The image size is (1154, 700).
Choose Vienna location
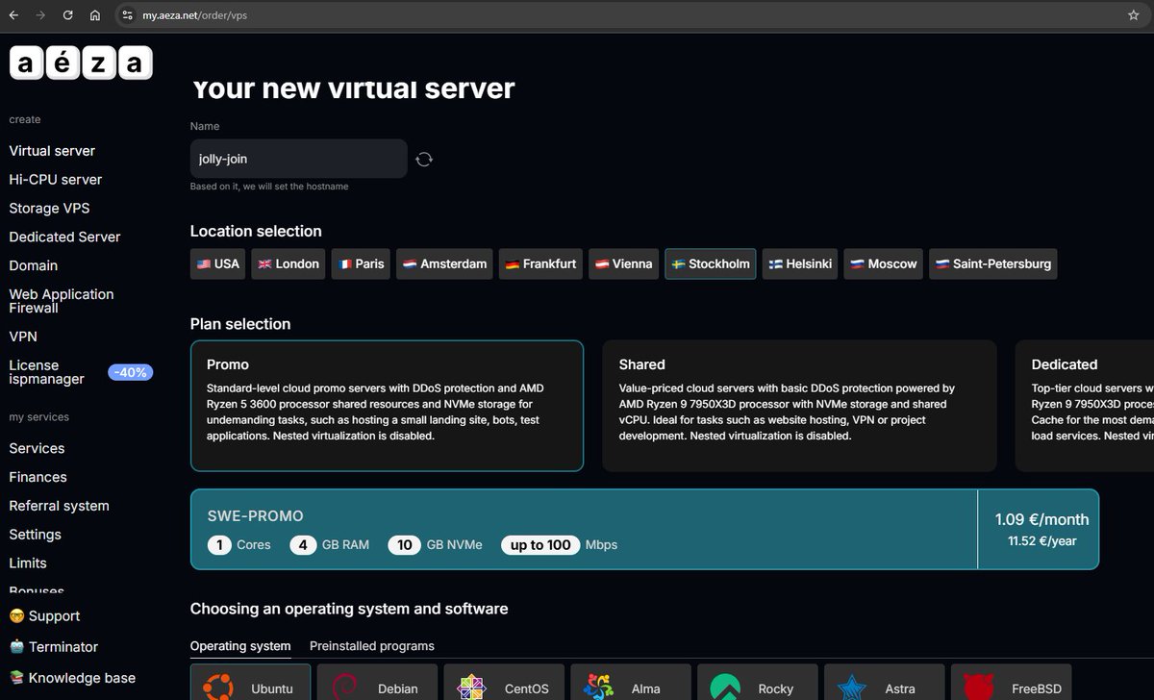[623, 263]
